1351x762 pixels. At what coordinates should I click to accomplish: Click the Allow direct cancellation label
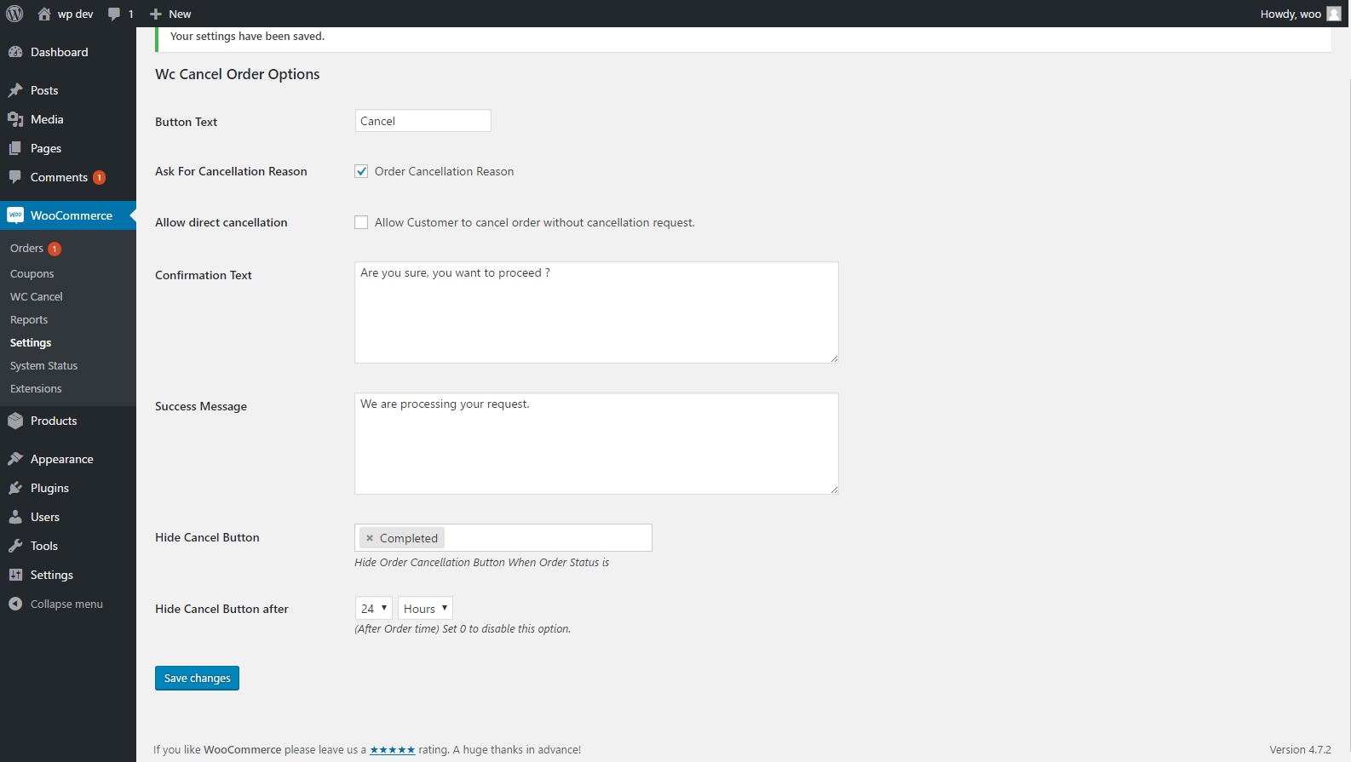[x=221, y=222]
